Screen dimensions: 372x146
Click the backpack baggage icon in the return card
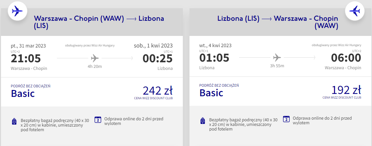point(203,121)
